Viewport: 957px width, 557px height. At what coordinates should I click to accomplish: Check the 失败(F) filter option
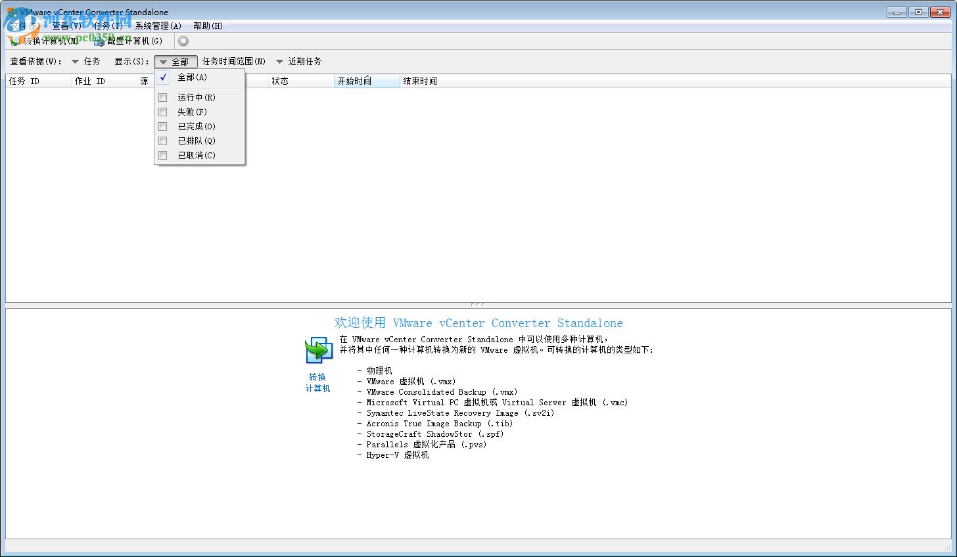pos(162,112)
